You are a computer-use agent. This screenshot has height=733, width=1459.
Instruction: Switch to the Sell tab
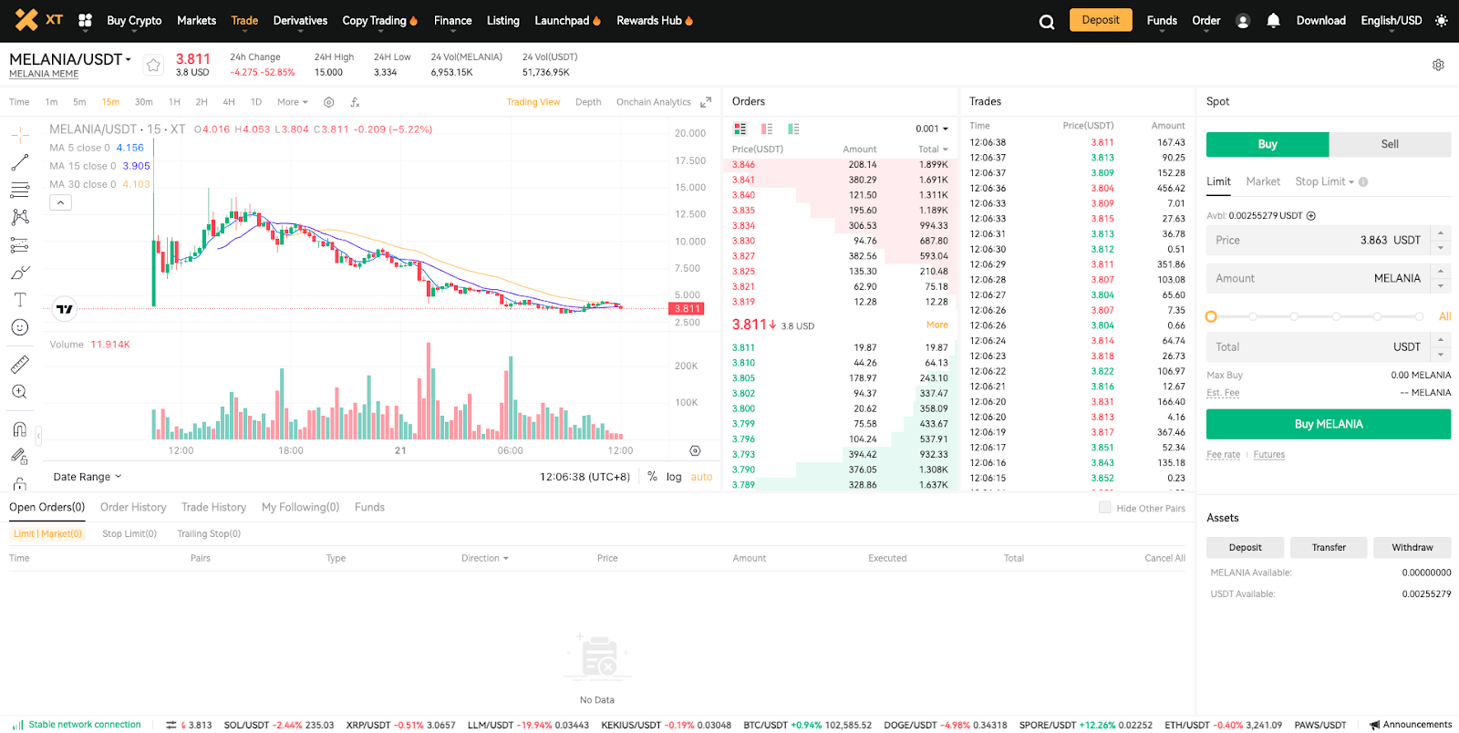pyautogui.click(x=1389, y=144)
